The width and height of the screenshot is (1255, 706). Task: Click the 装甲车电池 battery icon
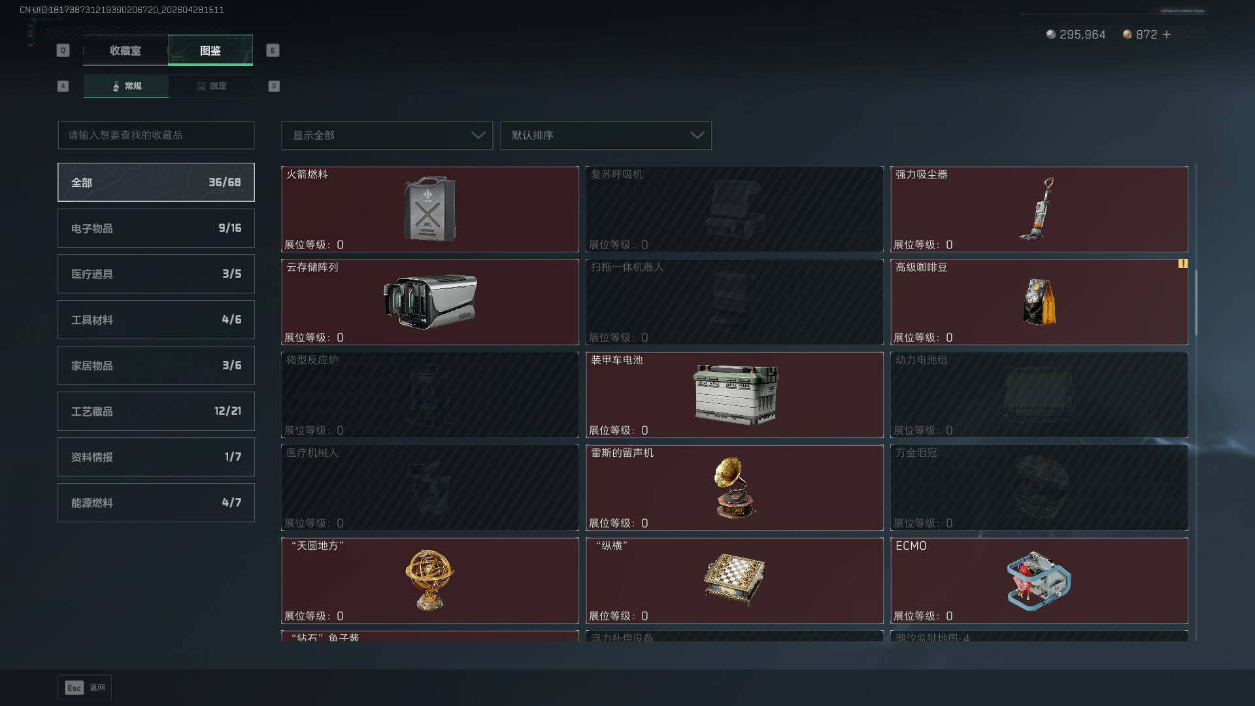[x=735, y=395]
